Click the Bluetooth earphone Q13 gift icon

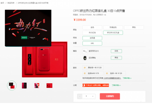point(85,51)
